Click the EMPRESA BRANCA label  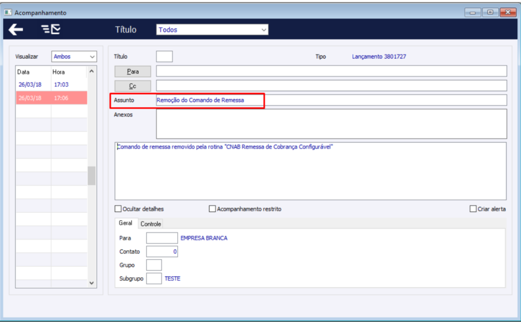coord(204,238)
